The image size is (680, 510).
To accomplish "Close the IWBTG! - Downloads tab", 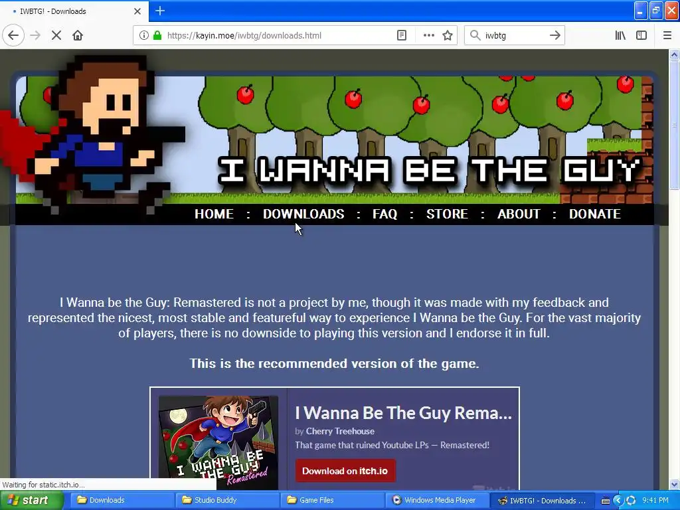I will (137, 11).
